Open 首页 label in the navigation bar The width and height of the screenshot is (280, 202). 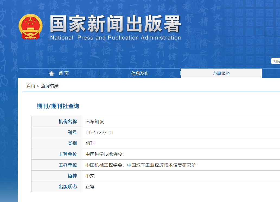[63, 73]
